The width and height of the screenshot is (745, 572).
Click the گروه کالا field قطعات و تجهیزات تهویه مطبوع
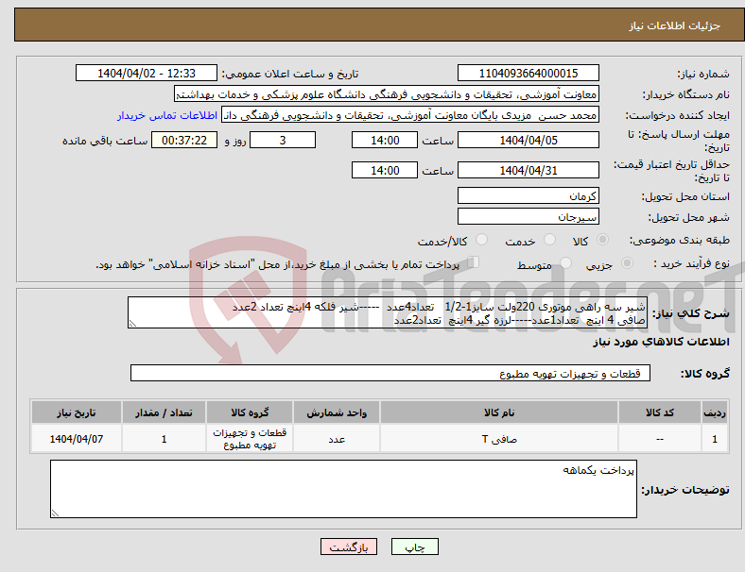(x=390, y=373)
